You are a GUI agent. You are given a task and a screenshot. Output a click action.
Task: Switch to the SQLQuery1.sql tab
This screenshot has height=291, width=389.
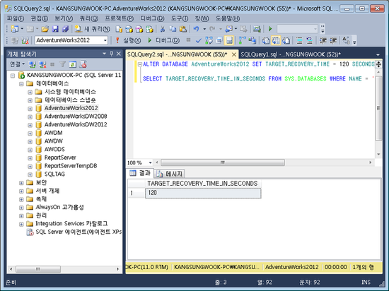291,54
